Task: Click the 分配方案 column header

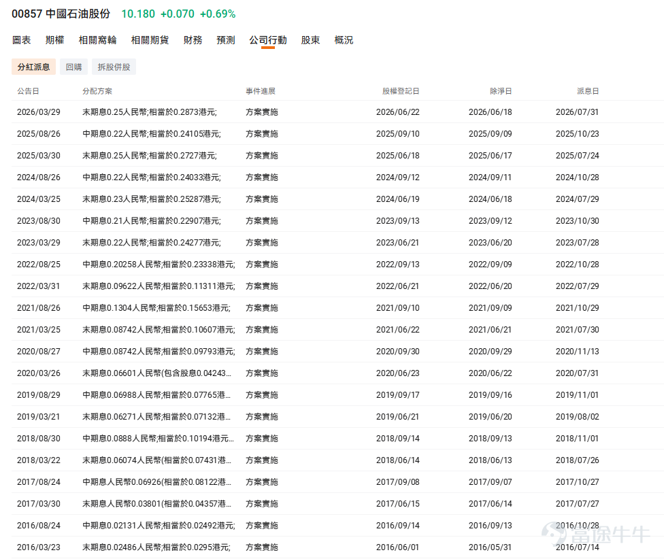Action: 97,91
